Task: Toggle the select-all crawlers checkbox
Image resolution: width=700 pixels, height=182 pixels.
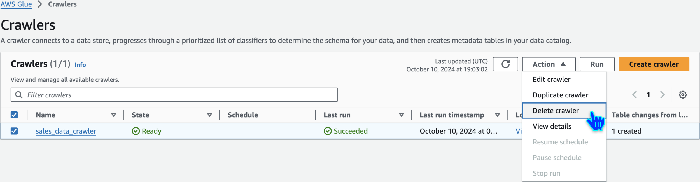Action: (x=14, y=115)
